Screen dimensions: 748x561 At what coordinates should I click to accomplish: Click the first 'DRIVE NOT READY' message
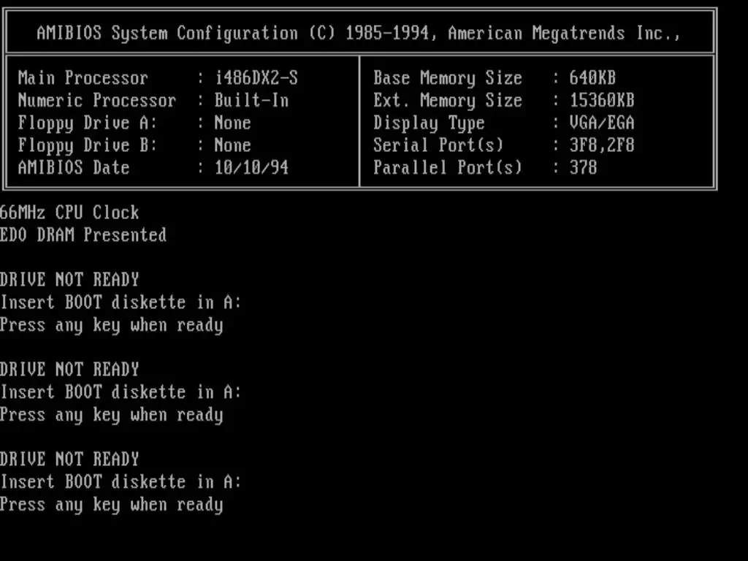pyautogui.click(x=69, y=280)
